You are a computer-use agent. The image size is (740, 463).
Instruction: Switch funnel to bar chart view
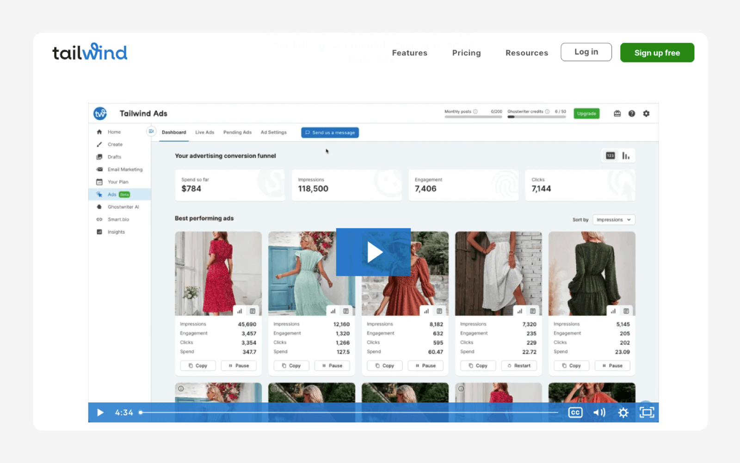pyautogui.click(x=626, y=156)
